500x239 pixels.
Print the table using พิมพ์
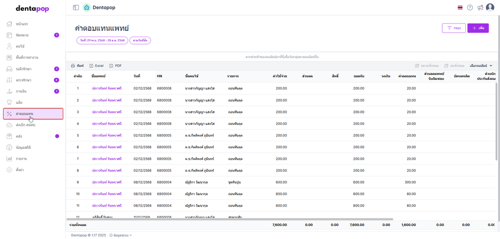click(77, 66)
